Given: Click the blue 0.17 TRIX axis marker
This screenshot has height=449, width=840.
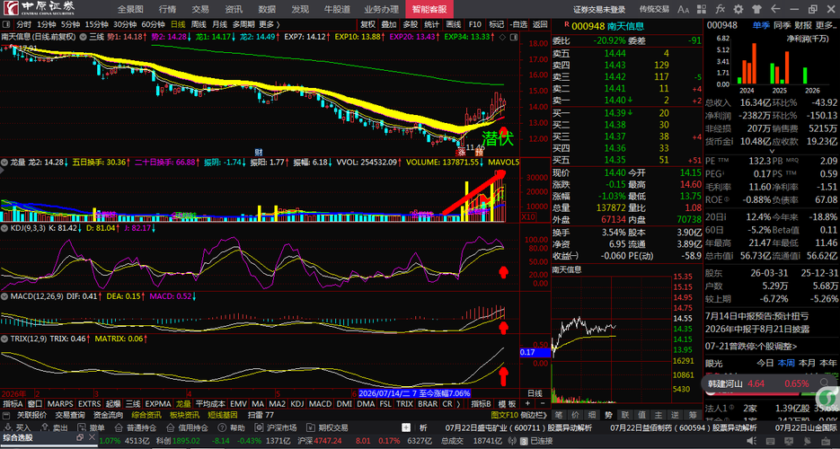Looking at the screenshot, I should pyautogui.click(x=535, y=353).
